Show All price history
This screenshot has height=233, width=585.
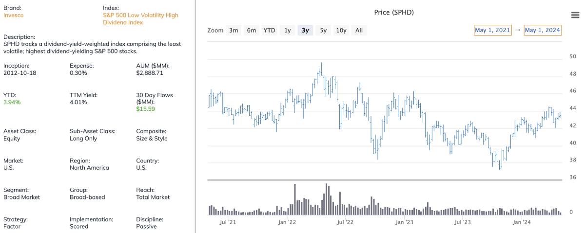[359, 30]
